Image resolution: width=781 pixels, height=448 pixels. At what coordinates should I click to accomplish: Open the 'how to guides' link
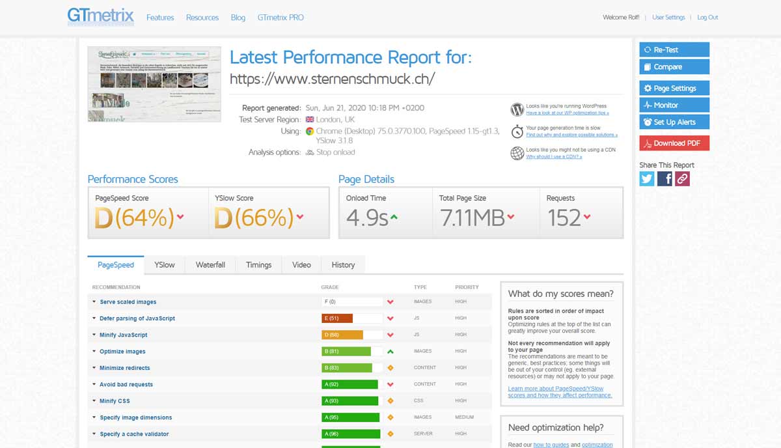tap(552, 445)
